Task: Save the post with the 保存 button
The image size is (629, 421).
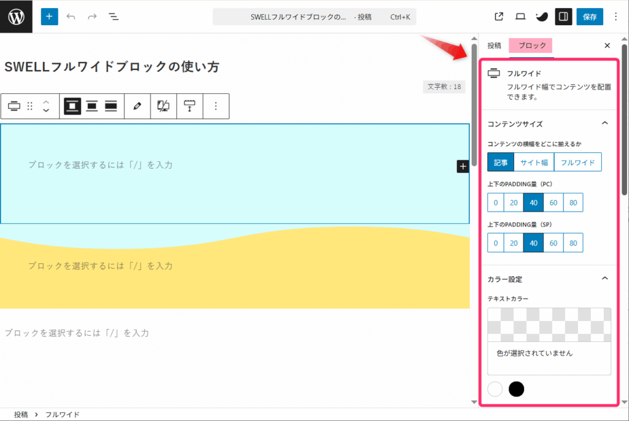Action: pos(590,17)
